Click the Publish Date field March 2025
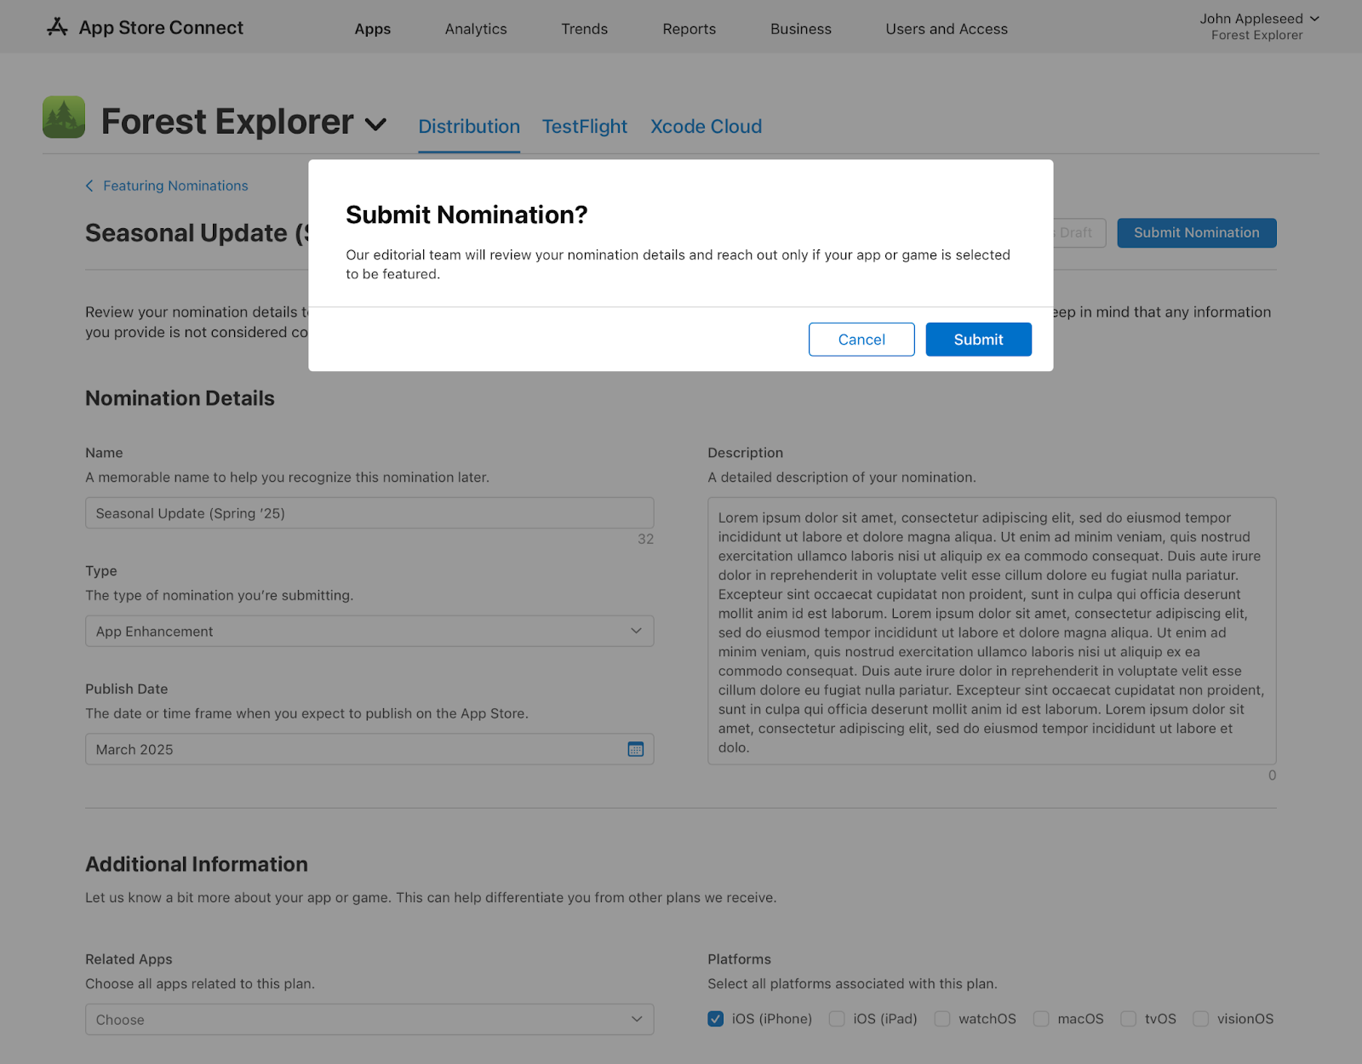This screenshot has height=1064, width=1362. point(369,749)
